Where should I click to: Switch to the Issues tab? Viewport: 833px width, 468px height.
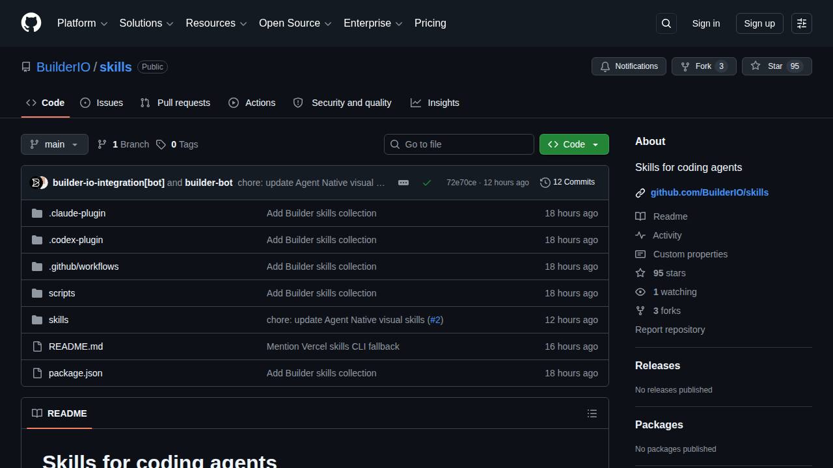point(102,103)
